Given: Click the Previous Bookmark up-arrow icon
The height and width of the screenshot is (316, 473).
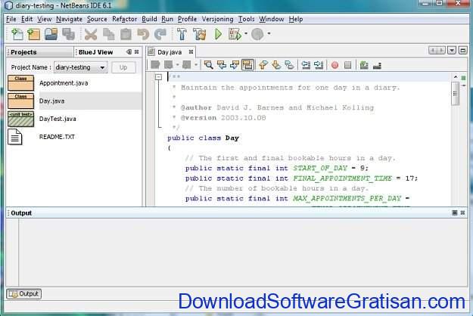Looking at the screenshot, I should (263, 65).
